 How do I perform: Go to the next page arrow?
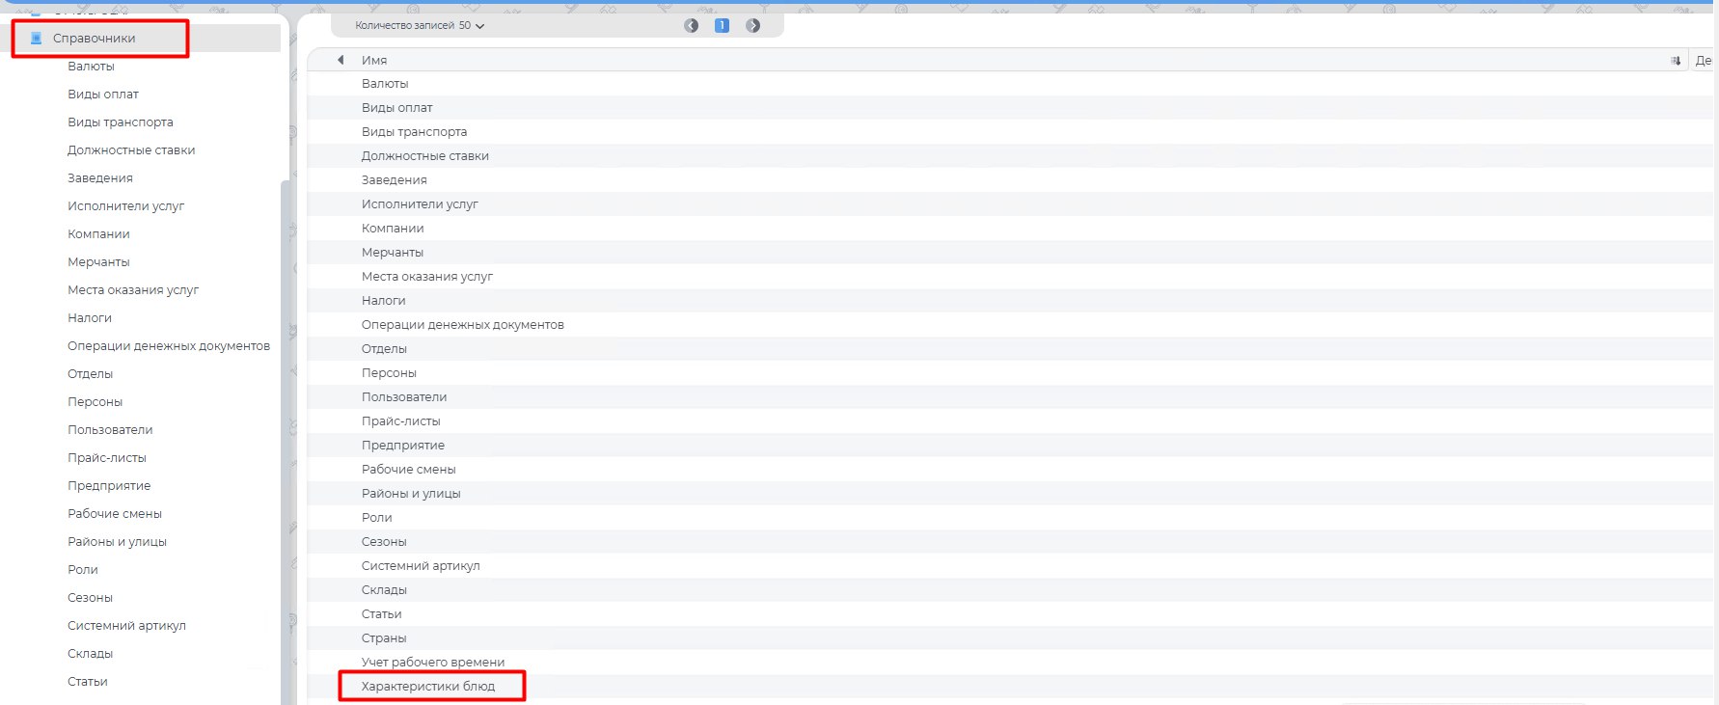pos(752,26)
